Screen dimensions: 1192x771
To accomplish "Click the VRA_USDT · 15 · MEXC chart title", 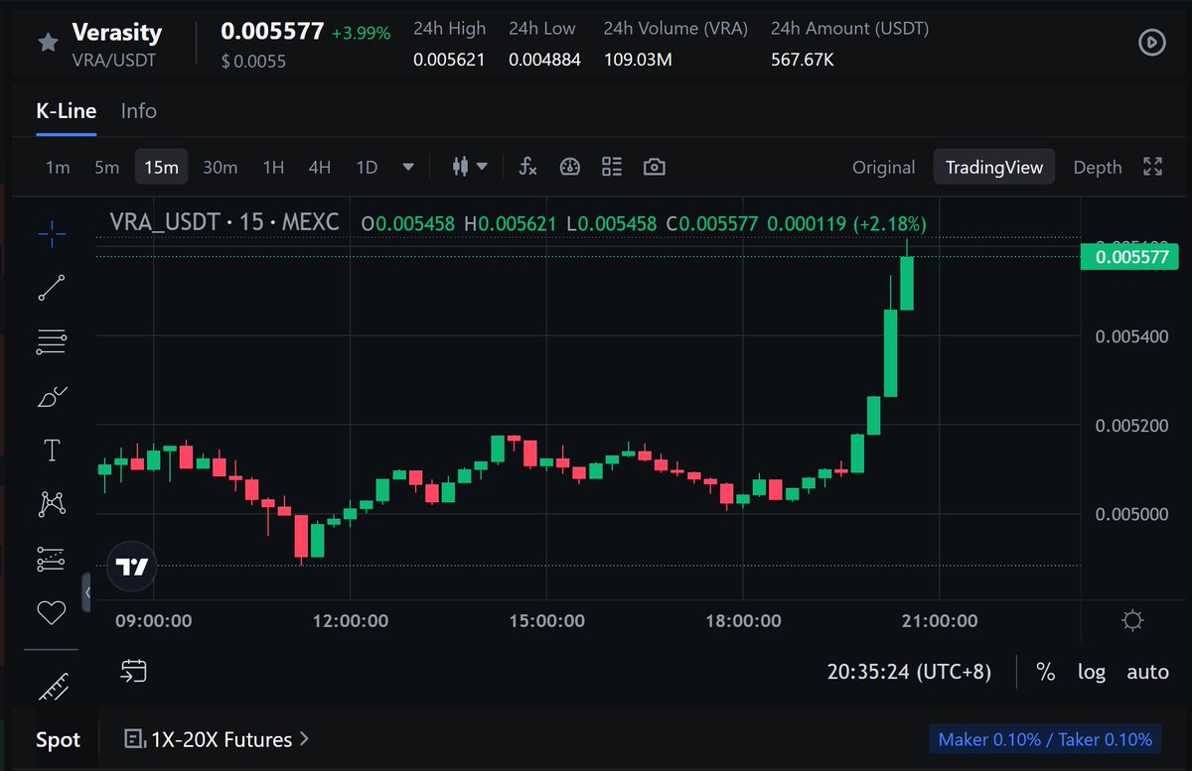I will click(223, 222).
